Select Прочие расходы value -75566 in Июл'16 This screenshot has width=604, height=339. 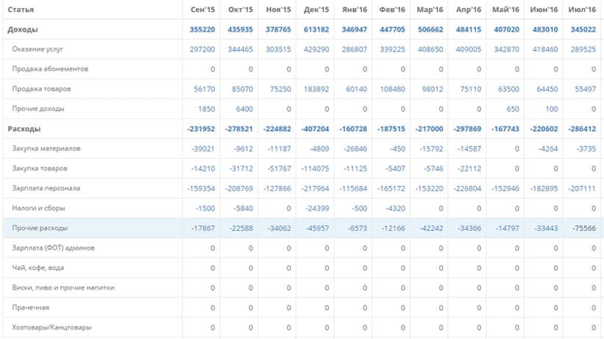point(584,229)
